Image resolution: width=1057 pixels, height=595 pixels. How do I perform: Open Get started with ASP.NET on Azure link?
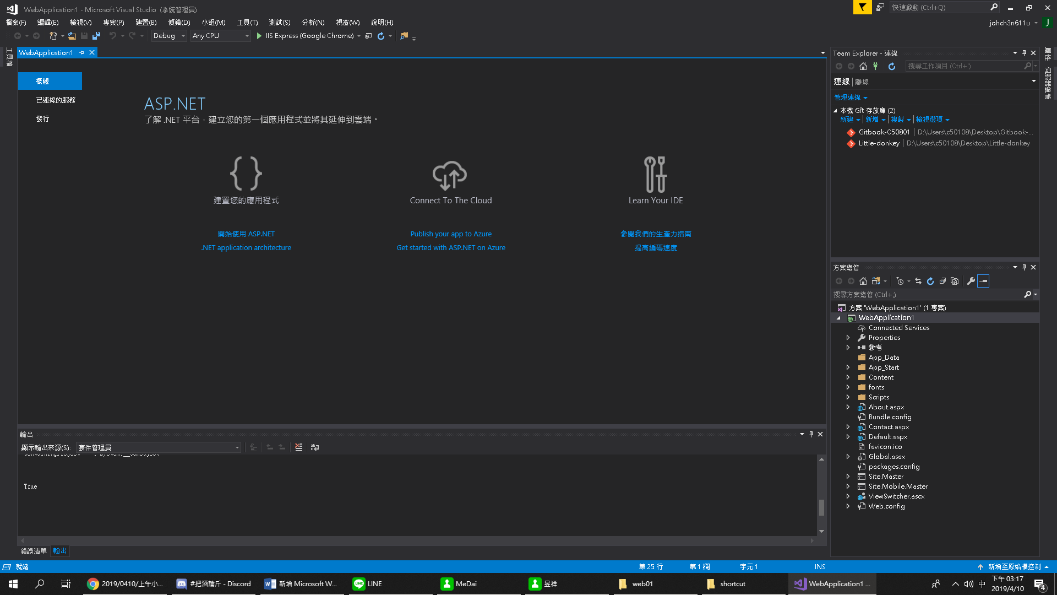point(451,248)
